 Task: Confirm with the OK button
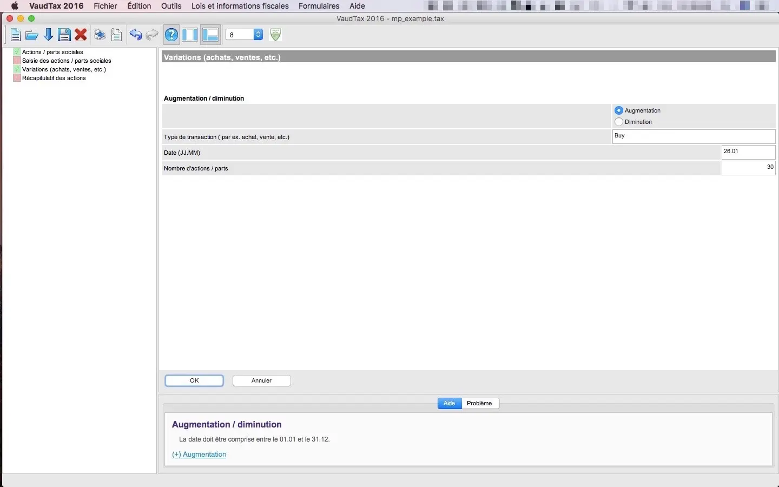194,380
